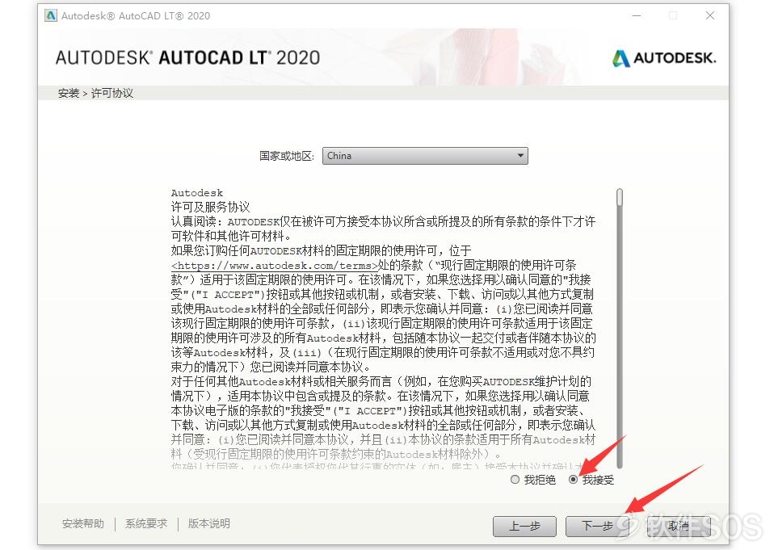Open the 版本说明 link

[208, 524]
